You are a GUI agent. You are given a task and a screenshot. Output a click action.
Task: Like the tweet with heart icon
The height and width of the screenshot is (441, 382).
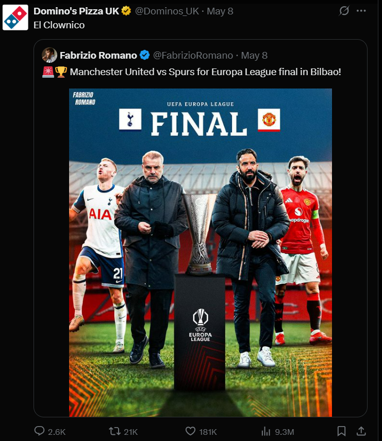[x=190, y=431]
